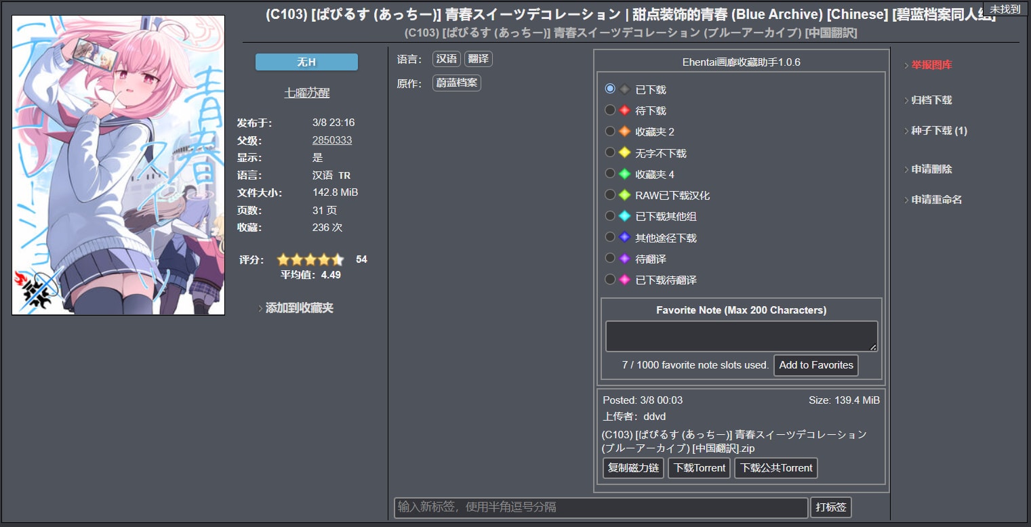This screenshot has width=1031, height=527.
Task: Open uploader 七曜苏醒 profile link
Action: (306, 93)
